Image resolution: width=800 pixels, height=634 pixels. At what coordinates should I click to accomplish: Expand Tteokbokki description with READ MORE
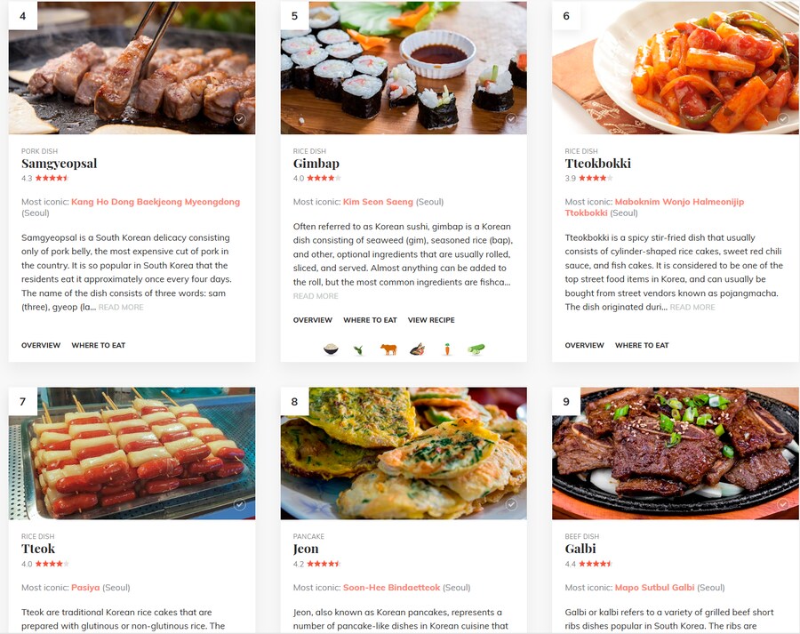pos(692,308)
